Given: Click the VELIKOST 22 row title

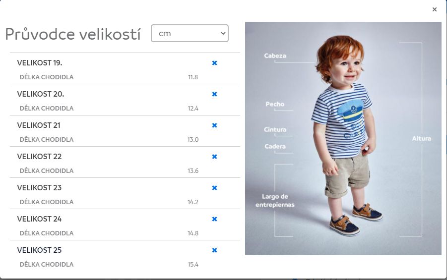Looking at the screenshot, I should click(x=39, y=157).
